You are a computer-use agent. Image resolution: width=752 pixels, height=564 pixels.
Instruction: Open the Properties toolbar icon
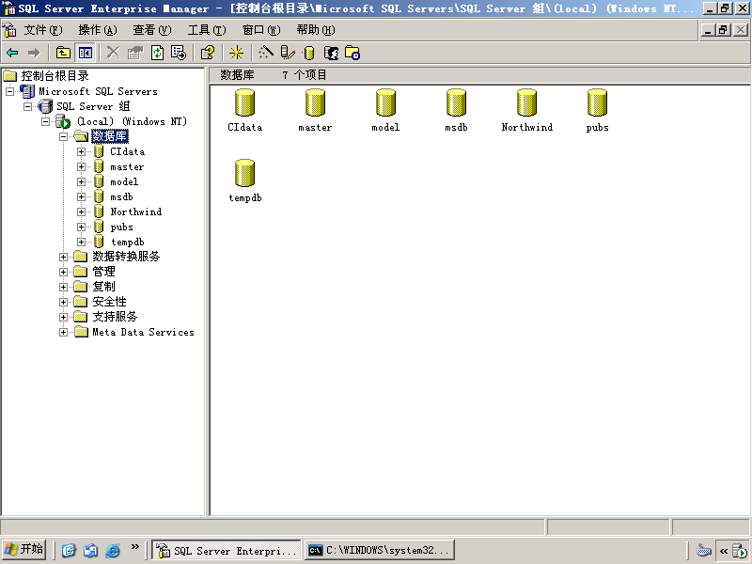pos(135,53)
